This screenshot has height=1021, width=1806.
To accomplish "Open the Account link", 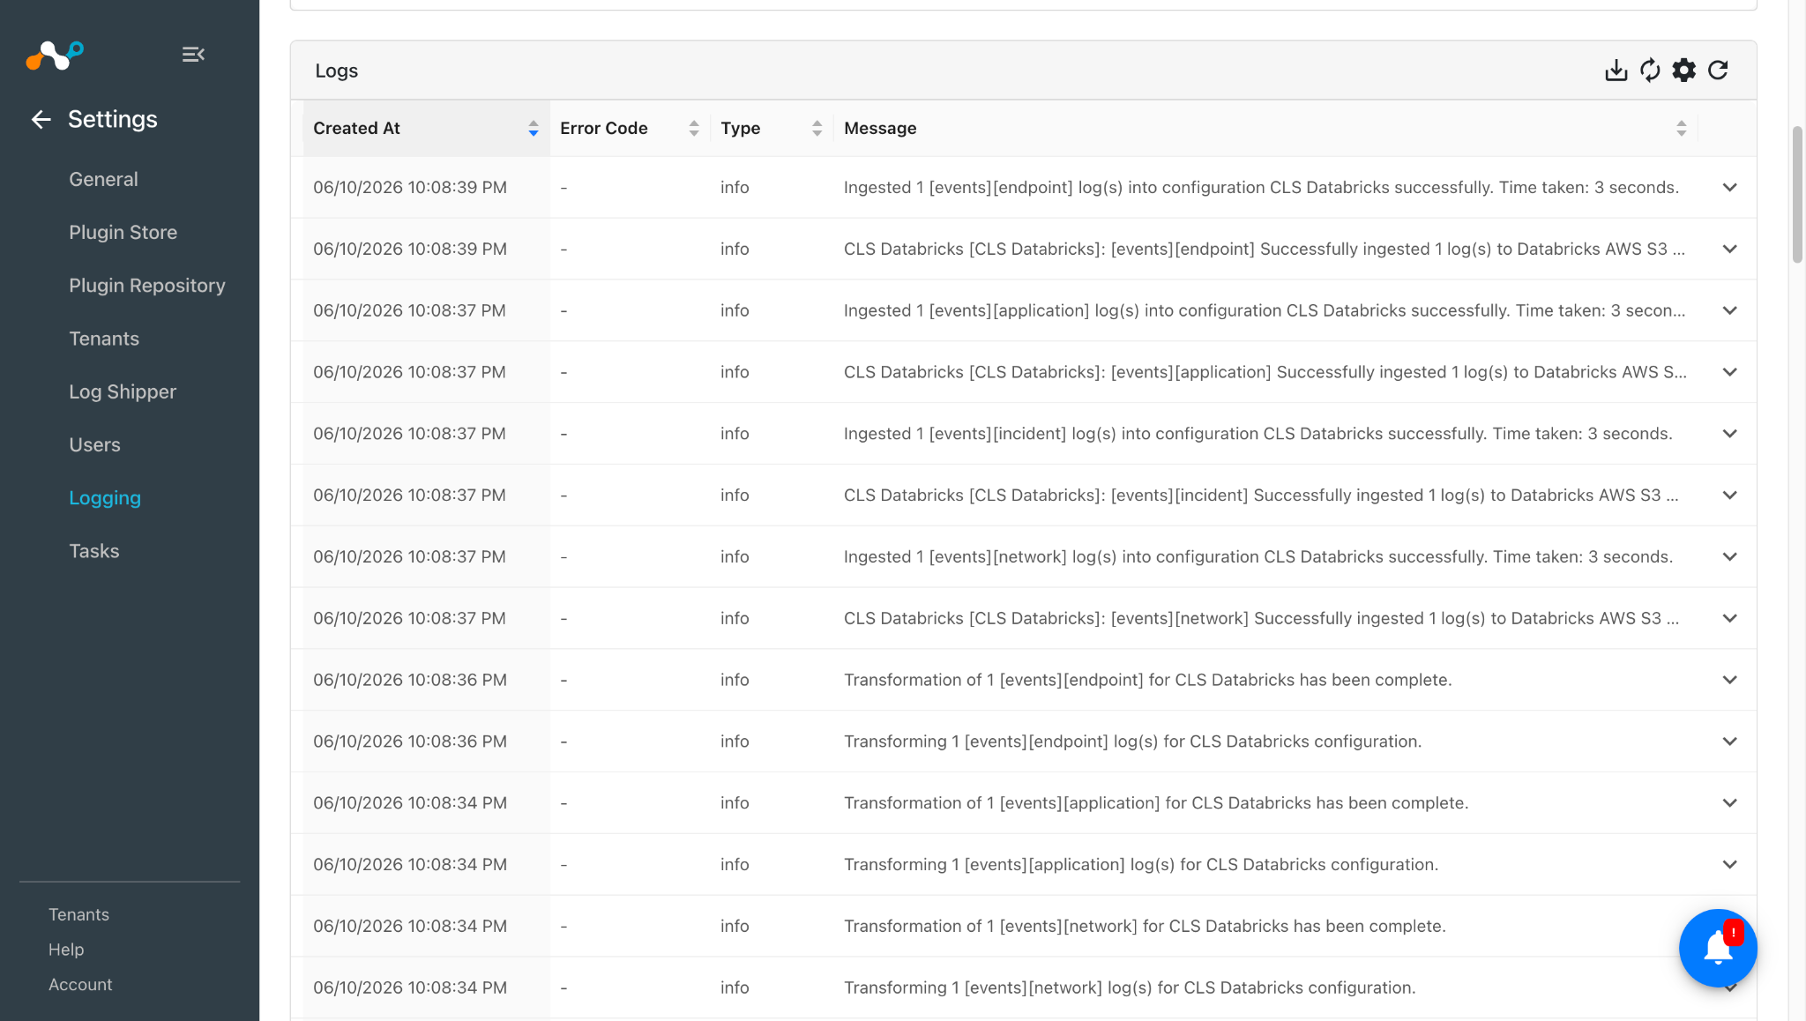I will pyautogui.click(x=80, y=985).
